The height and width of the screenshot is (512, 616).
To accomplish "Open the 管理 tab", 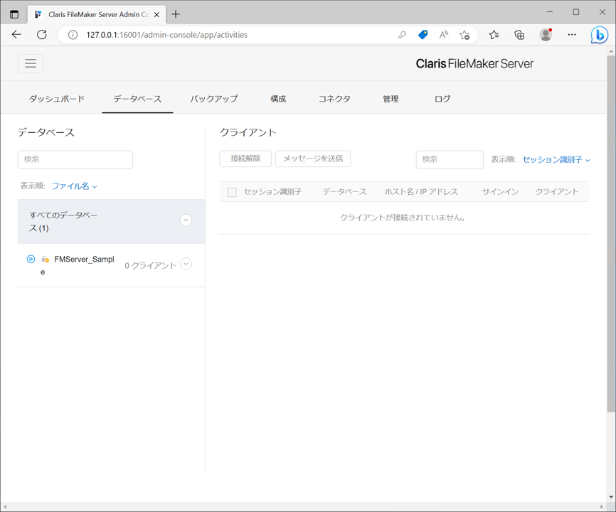I will [x=391, y=99].
